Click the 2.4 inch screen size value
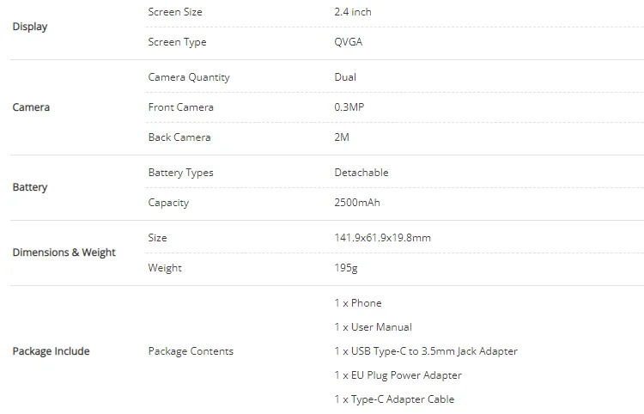The image size is (644, 414). 353,12
